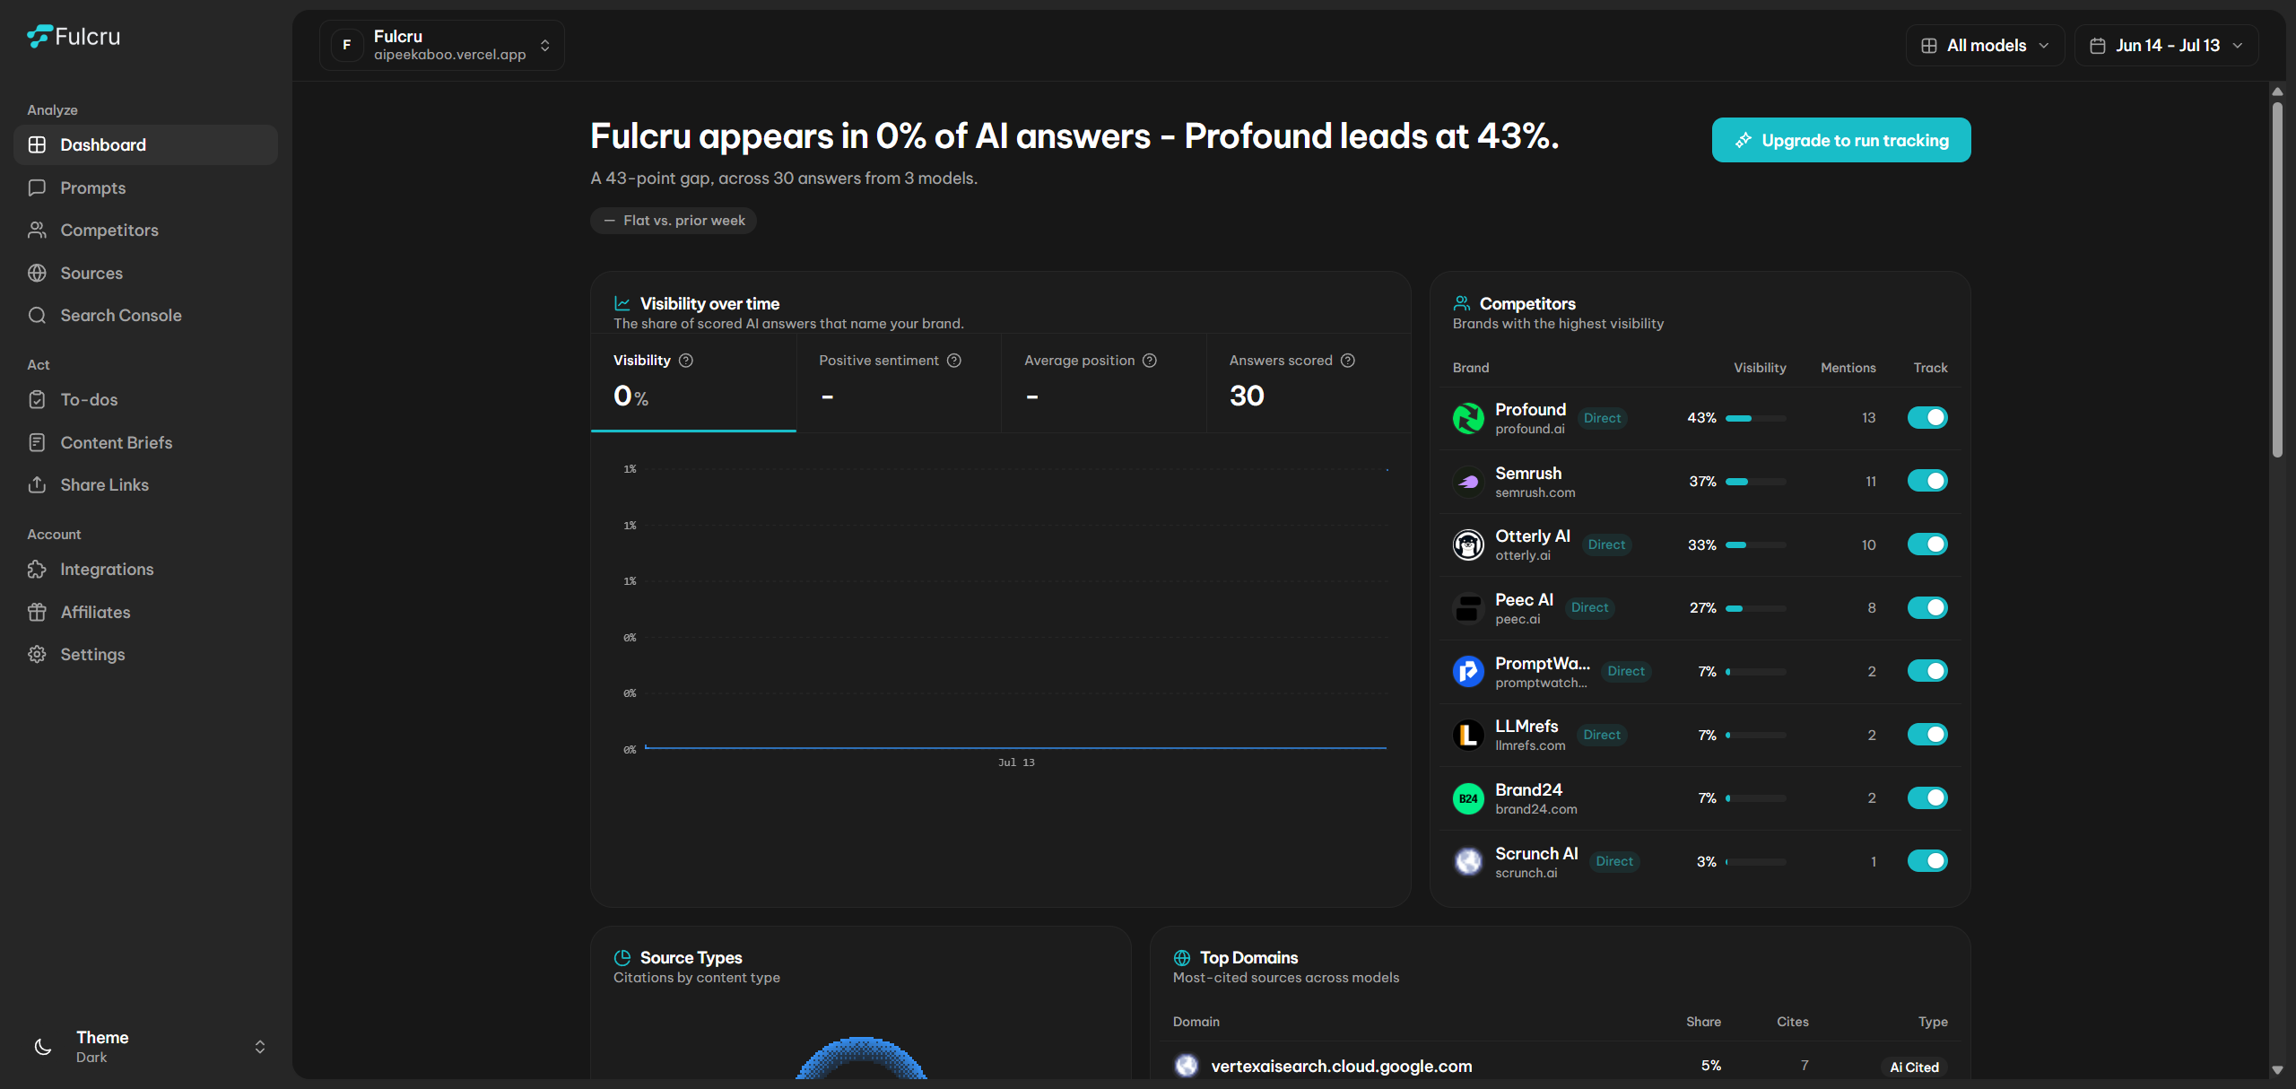Viewport: 2296px width, 1089px height.
Task: Click the Profound brand logo
Action: 1468,418
